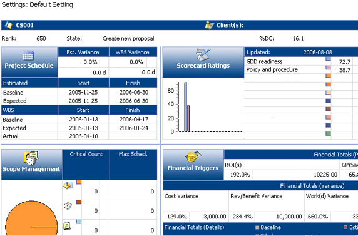Click the green swatch at bottom of the scorecard legend
Viewport: 358px width, 236px height.
(x=328, y=133)
